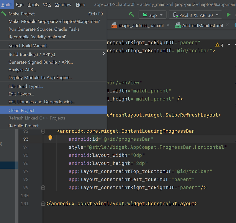Collapse ContentLoadingProgressBar tag fold marker
The width and height of the screenshot is (236, 223).
pos(43,131)
